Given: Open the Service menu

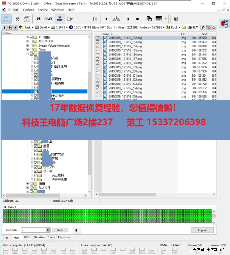Looking at the screenshot, I should click(x=43, y=10).
